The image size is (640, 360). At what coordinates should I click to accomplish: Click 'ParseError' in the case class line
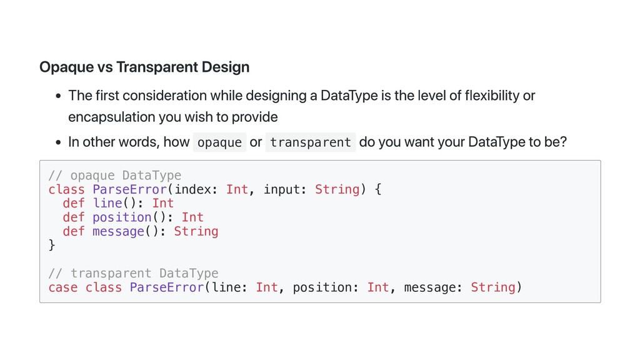pyautogui.click(x=166, y=287)
